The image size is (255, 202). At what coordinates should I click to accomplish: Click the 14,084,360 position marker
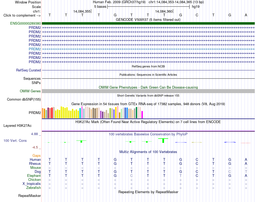pos(164,11)
